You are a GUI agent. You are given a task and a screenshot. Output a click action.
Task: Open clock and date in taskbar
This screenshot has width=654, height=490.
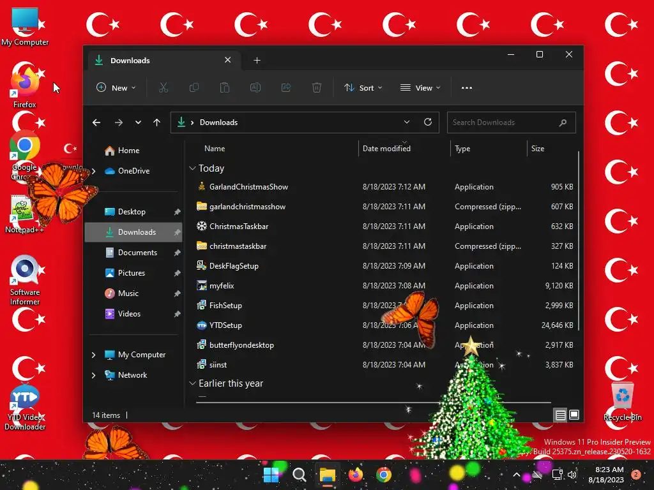point(606,475)
